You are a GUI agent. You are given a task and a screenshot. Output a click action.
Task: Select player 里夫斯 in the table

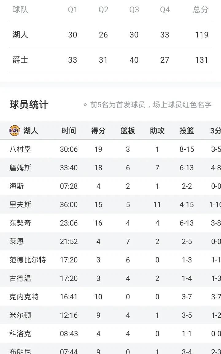(x=20, y=205)
